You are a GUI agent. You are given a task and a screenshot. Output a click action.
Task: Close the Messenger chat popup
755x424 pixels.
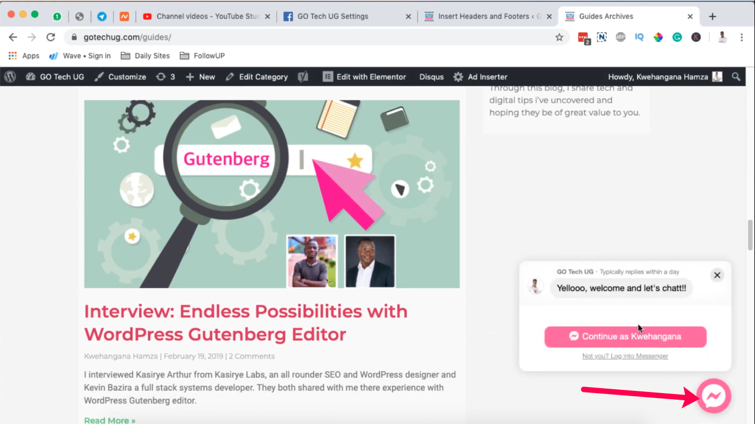[717, 275]
